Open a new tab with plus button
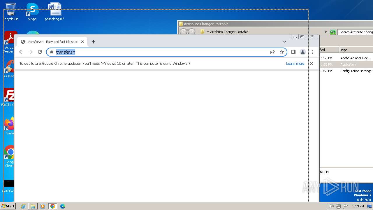The height and width of the screenshot is (210, 373). point(94,42)
